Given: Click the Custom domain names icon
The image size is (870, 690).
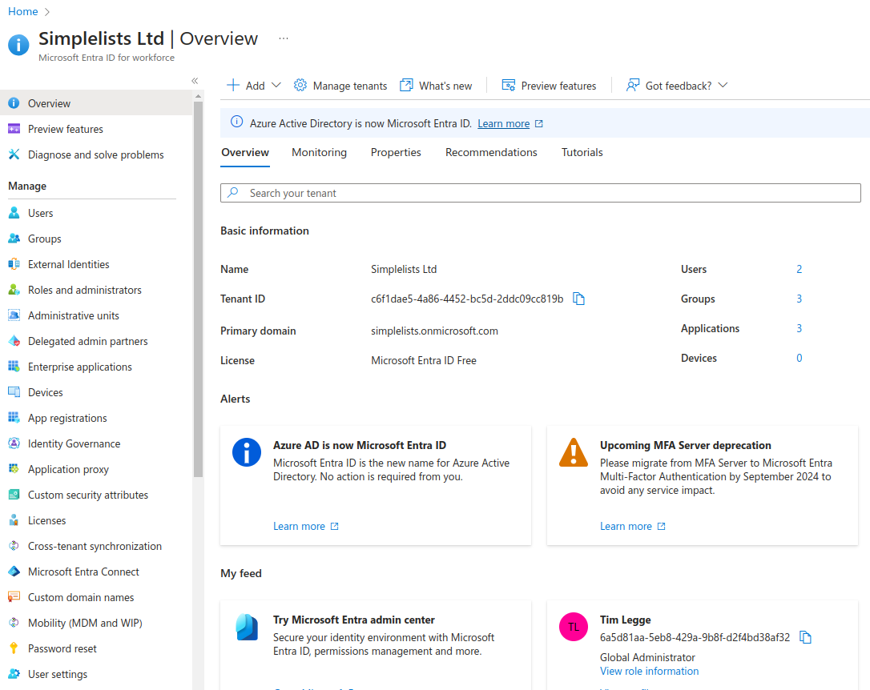Looking at the screenshot, I should 14,597.
